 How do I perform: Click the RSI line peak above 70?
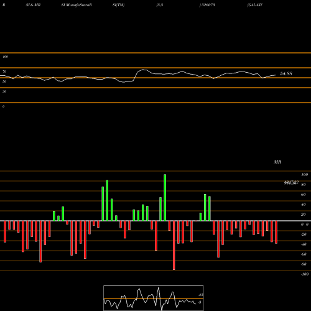[143, 70]
